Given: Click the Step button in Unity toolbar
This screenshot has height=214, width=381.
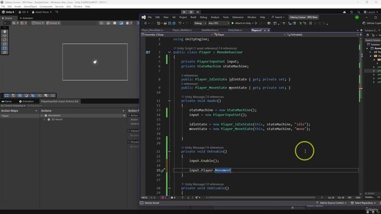Looking at the screenshot, I should coord(198,12).
